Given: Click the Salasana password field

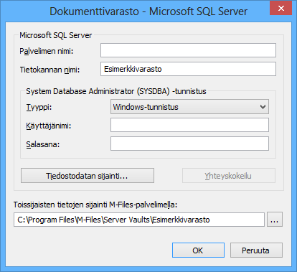Looking at the screenshot, I should (x=189, y=144).
